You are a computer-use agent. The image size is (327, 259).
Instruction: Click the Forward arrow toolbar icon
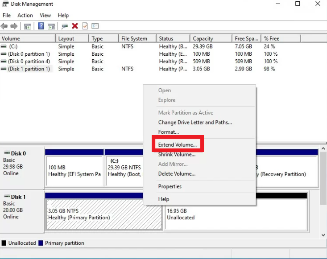click(14, 26)
